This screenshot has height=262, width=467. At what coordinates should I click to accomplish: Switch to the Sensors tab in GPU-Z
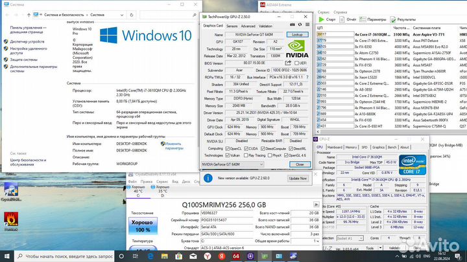232,26
